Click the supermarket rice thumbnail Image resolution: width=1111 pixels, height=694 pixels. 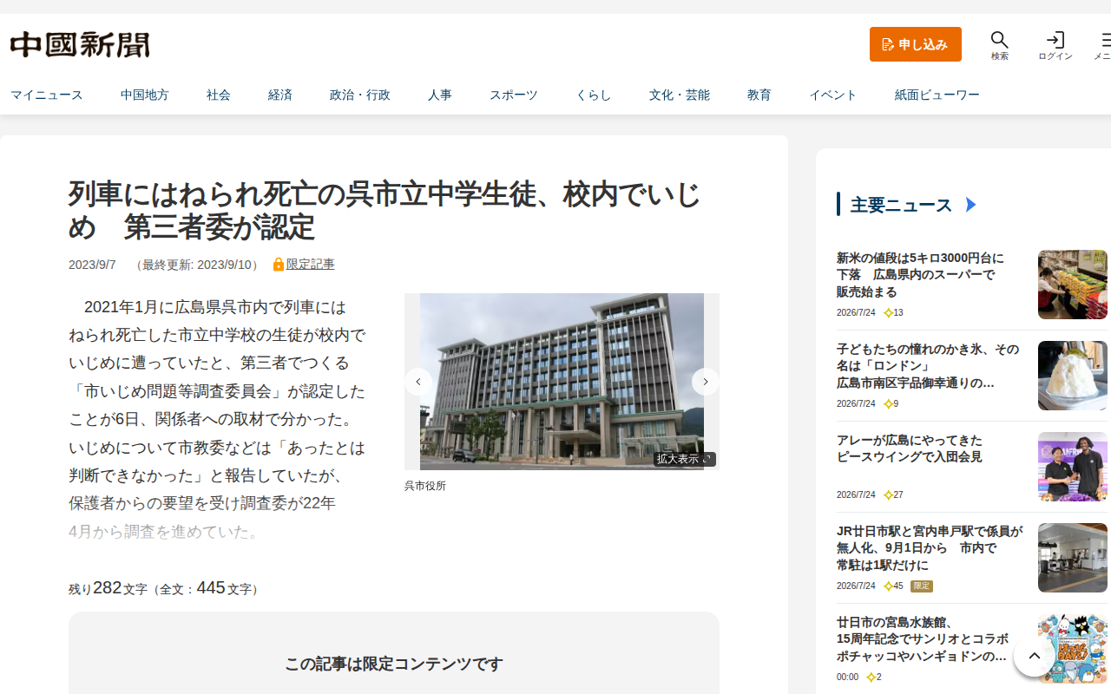[1073, 285]
